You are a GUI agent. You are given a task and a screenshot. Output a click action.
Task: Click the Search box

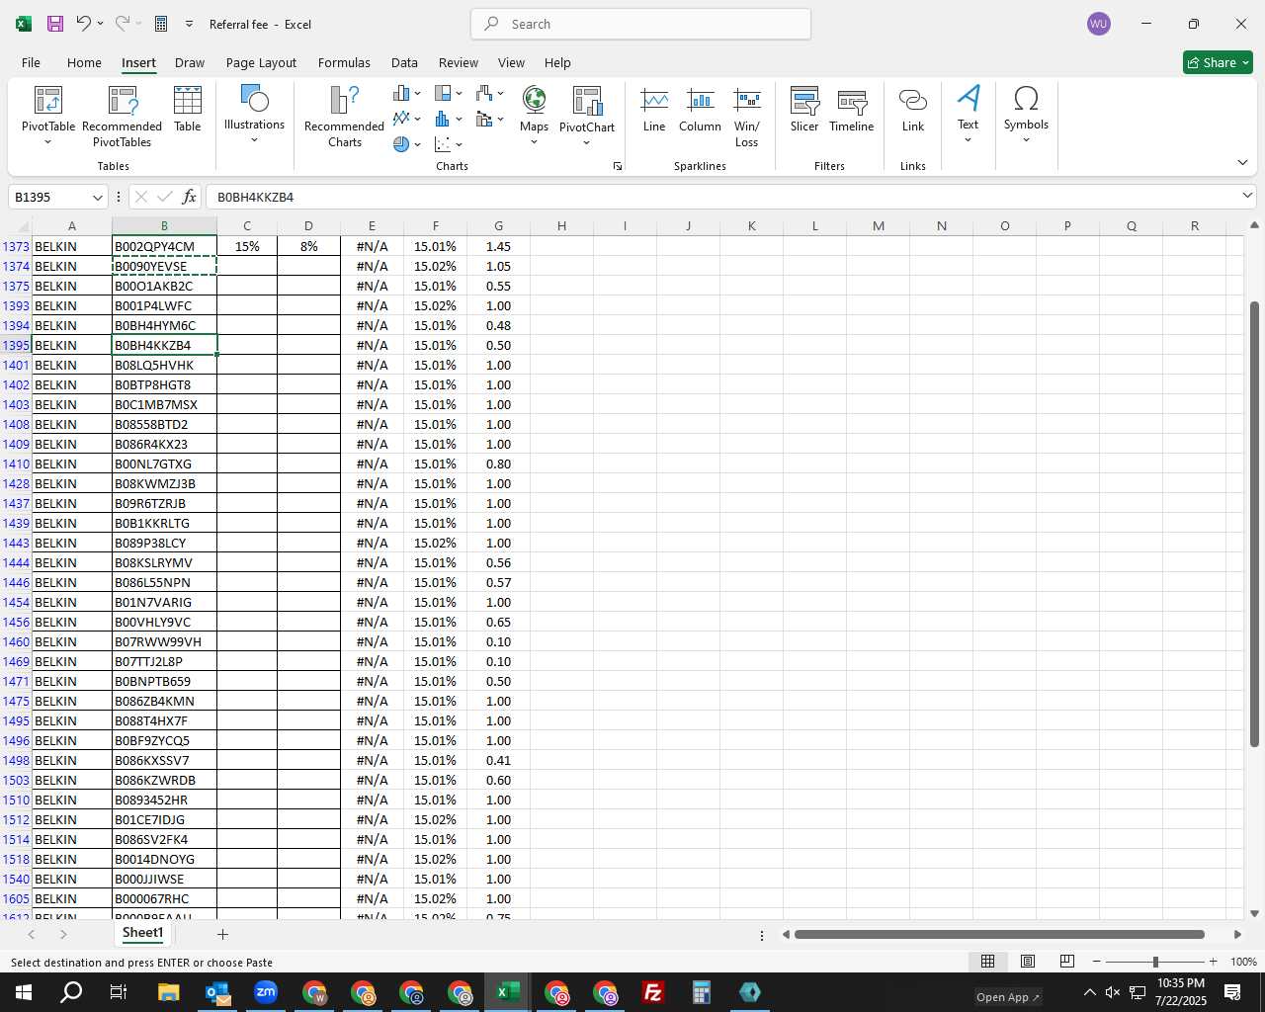640,24
